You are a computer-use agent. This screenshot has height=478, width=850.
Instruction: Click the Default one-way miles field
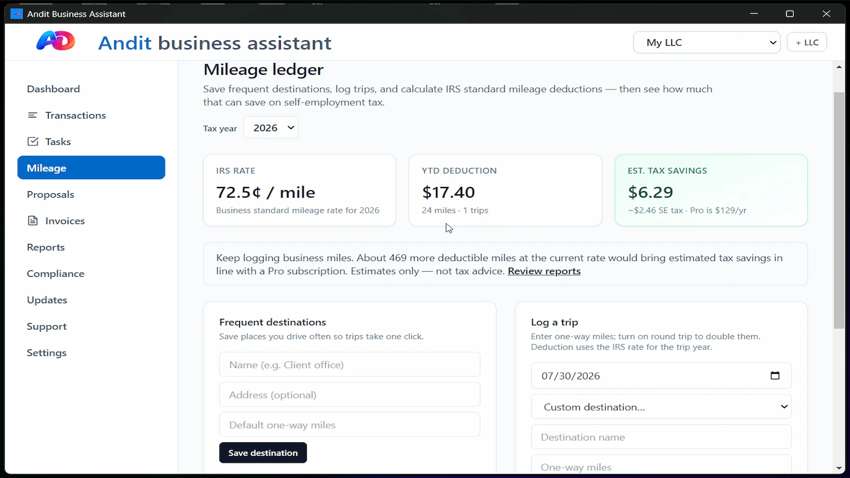click(x=350, y=425)
